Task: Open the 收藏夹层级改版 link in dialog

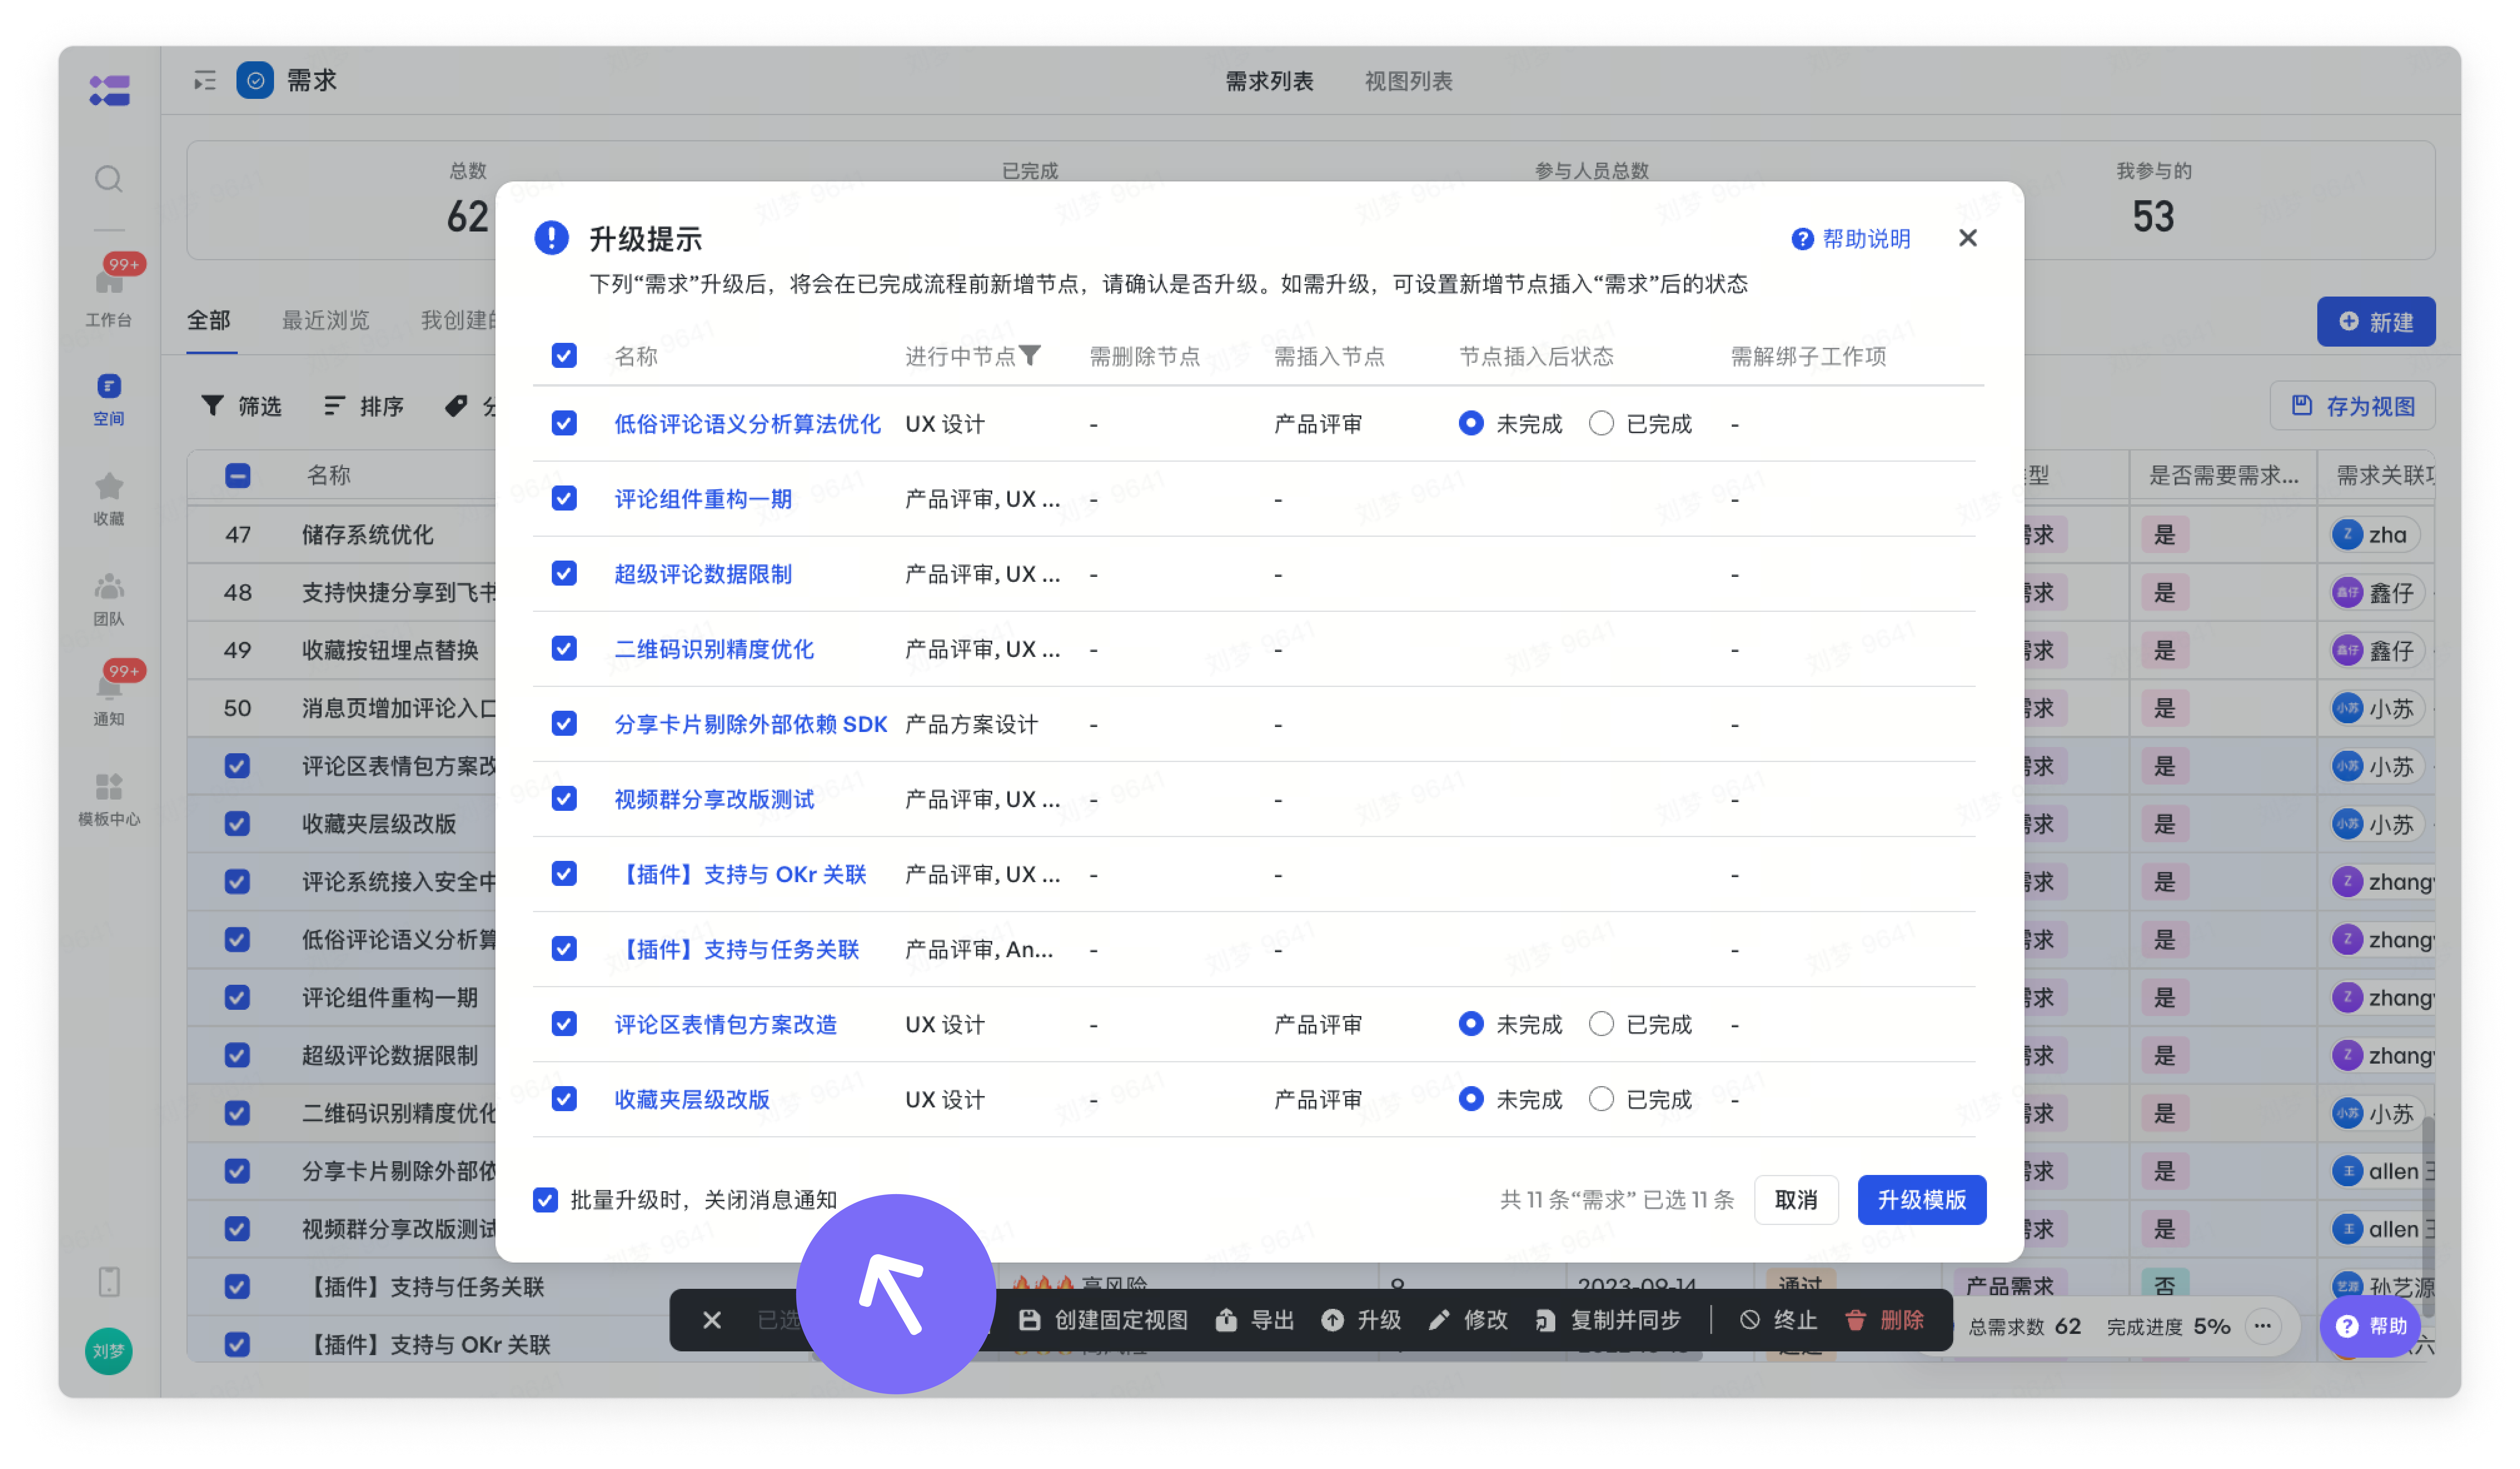Action: (692, 1099)
